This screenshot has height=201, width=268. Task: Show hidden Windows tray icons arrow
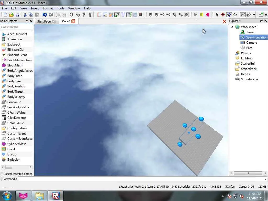(x=222, y=196)
